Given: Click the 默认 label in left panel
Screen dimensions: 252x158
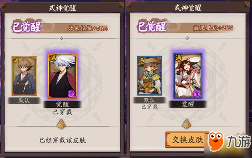Looking at the screenshot, I should (24, 101).
